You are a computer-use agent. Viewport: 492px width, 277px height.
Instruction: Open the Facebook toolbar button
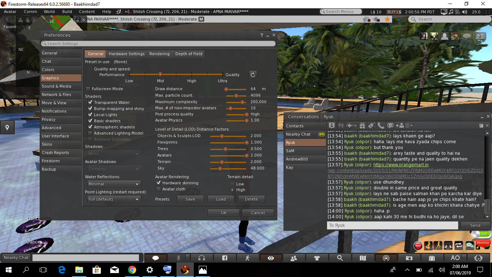click(225, 258)
